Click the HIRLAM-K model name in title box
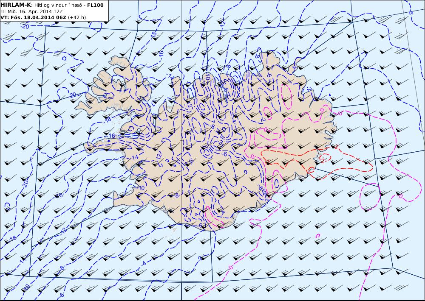The width and height of the screenshot is (425, 301). [x=16, y=5]
